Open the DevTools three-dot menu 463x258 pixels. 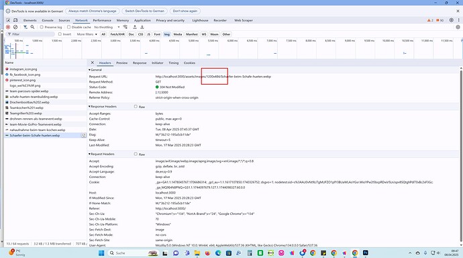[x=458, y=20]
